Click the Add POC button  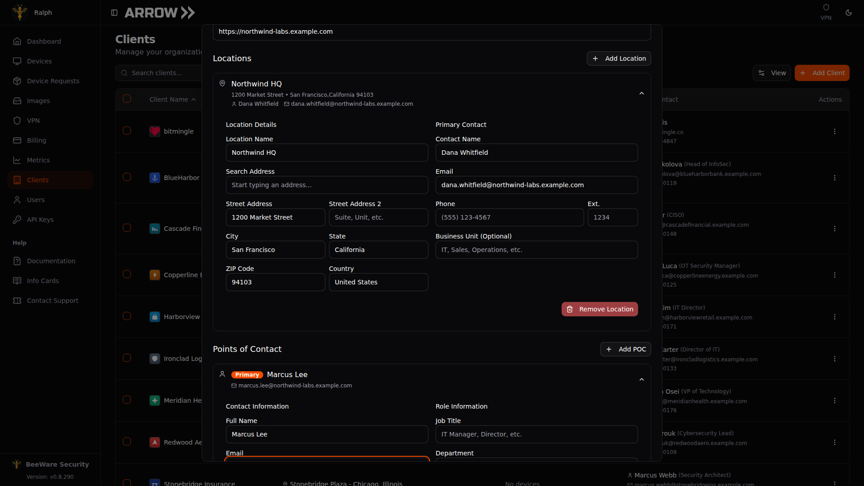pyautogui.click(x=625, y=349)
